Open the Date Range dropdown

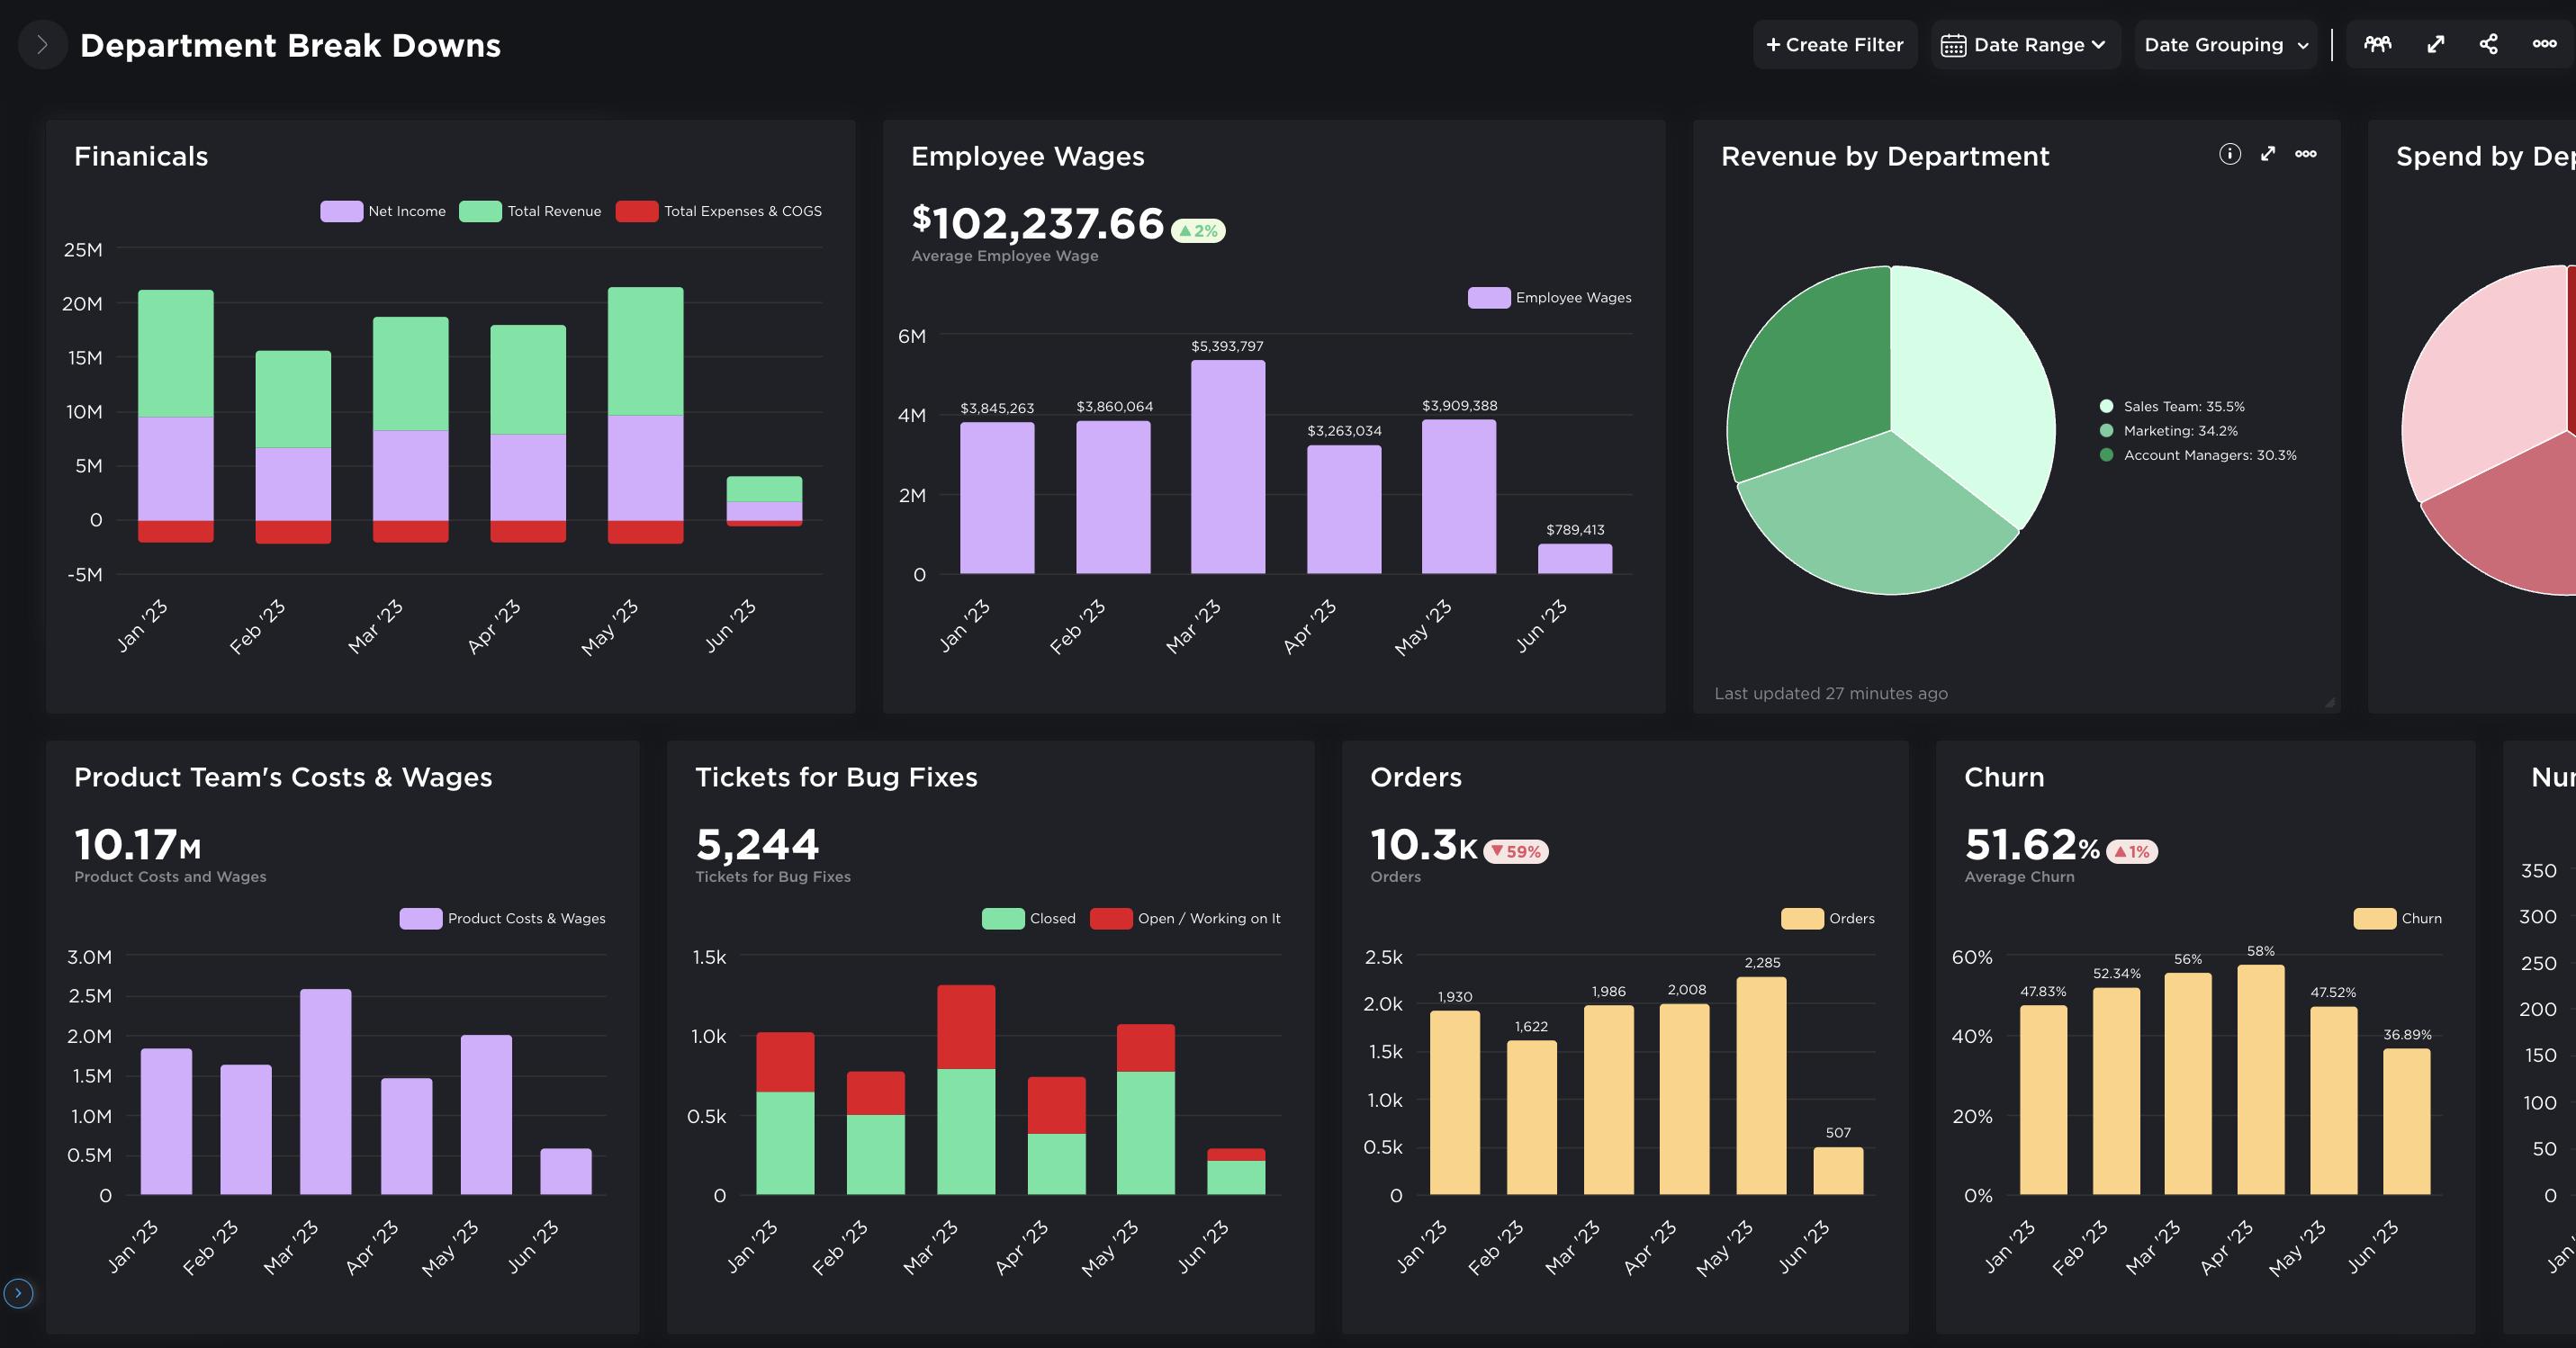click(x=2023, y=44)
